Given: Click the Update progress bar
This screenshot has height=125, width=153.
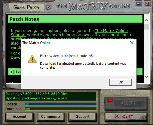Looking at the screenshot, I should (x=61, y=104).
